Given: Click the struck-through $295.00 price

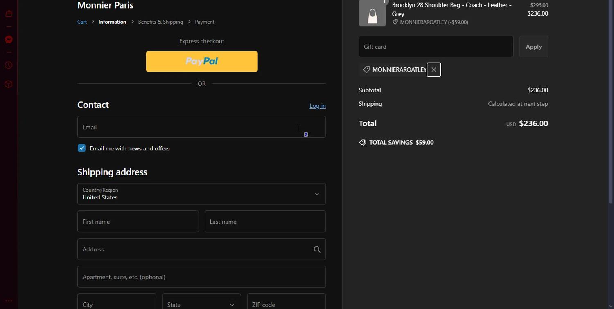Looking at the screenshot, I should click(x=539, y=5).
